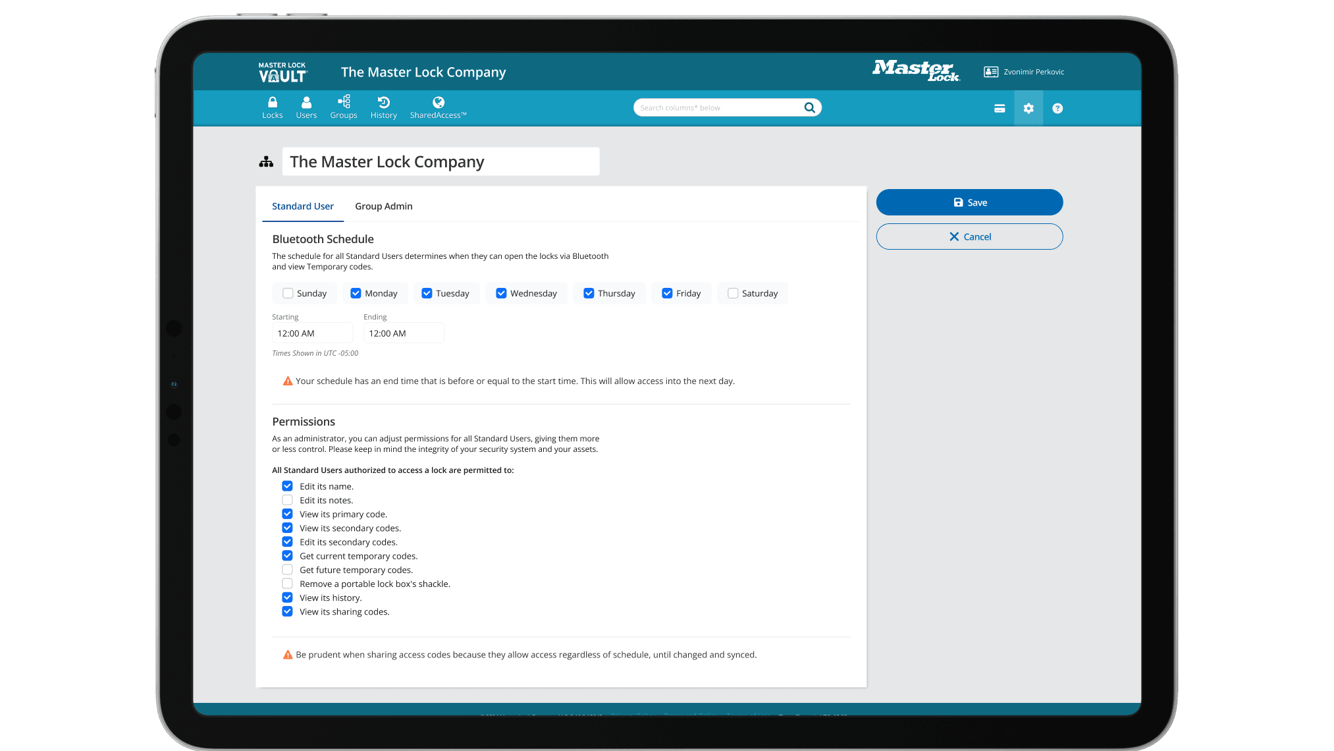The width and height of the screenshot is (1334, 751).
Task: Toggle 'View its sharing codes' permission
Action: (x=287, y=611)
